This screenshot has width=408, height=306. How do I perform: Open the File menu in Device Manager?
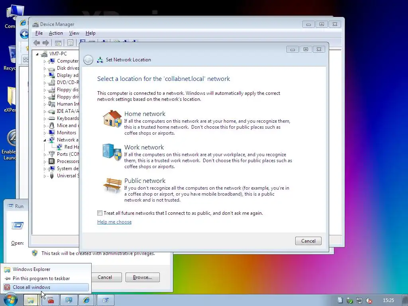[x=39, y=33]
